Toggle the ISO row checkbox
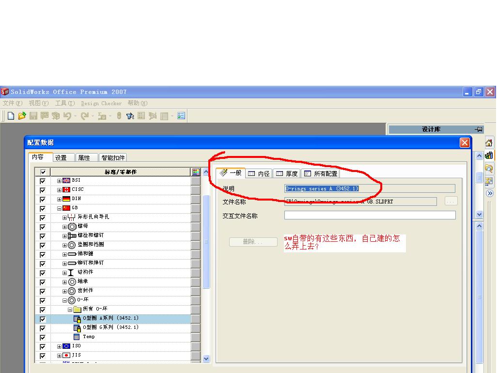Image resolution: width=498 pixels, height=373 pixels. pos(42,347)
